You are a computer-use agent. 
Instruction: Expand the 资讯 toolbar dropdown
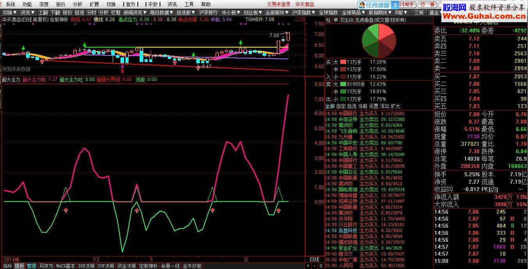tap(27, 12)
